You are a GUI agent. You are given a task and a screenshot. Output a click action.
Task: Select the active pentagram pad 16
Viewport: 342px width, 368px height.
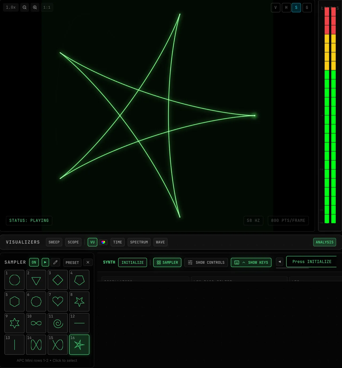tap(79, 345)
